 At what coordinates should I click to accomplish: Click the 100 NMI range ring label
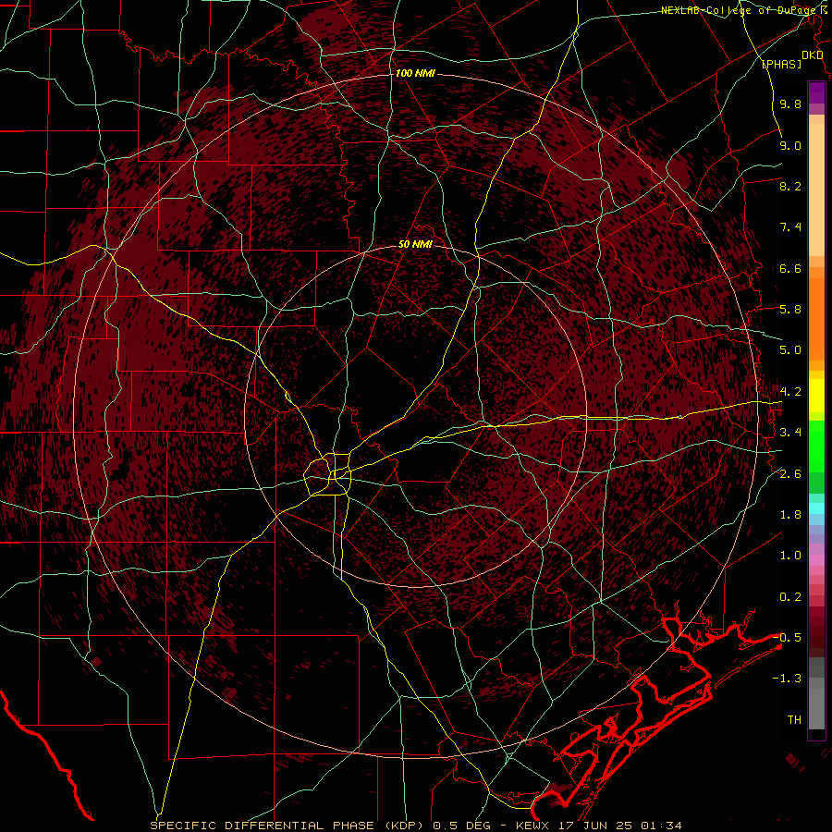pos(415,73)
